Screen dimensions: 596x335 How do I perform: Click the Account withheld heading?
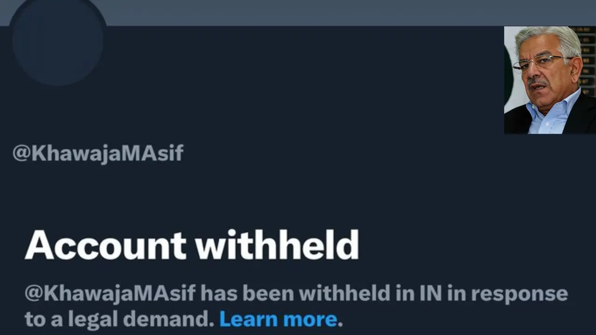point(191,245)
